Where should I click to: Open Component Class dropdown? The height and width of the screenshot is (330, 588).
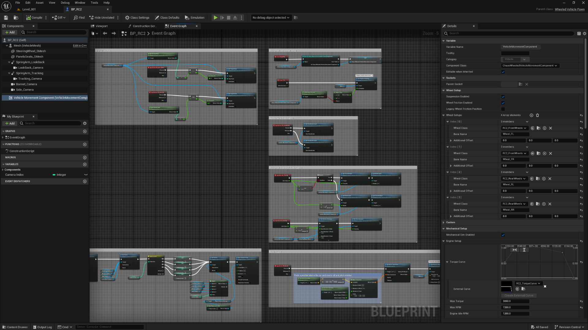tap(530, 66)
